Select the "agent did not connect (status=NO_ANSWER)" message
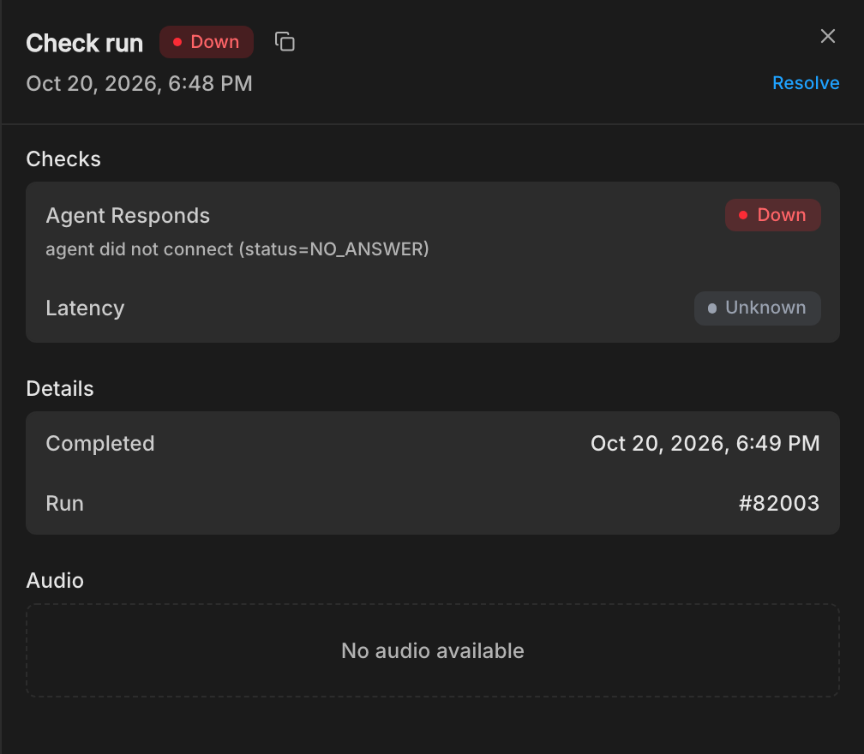864x754 pixels. coord(237,249)
